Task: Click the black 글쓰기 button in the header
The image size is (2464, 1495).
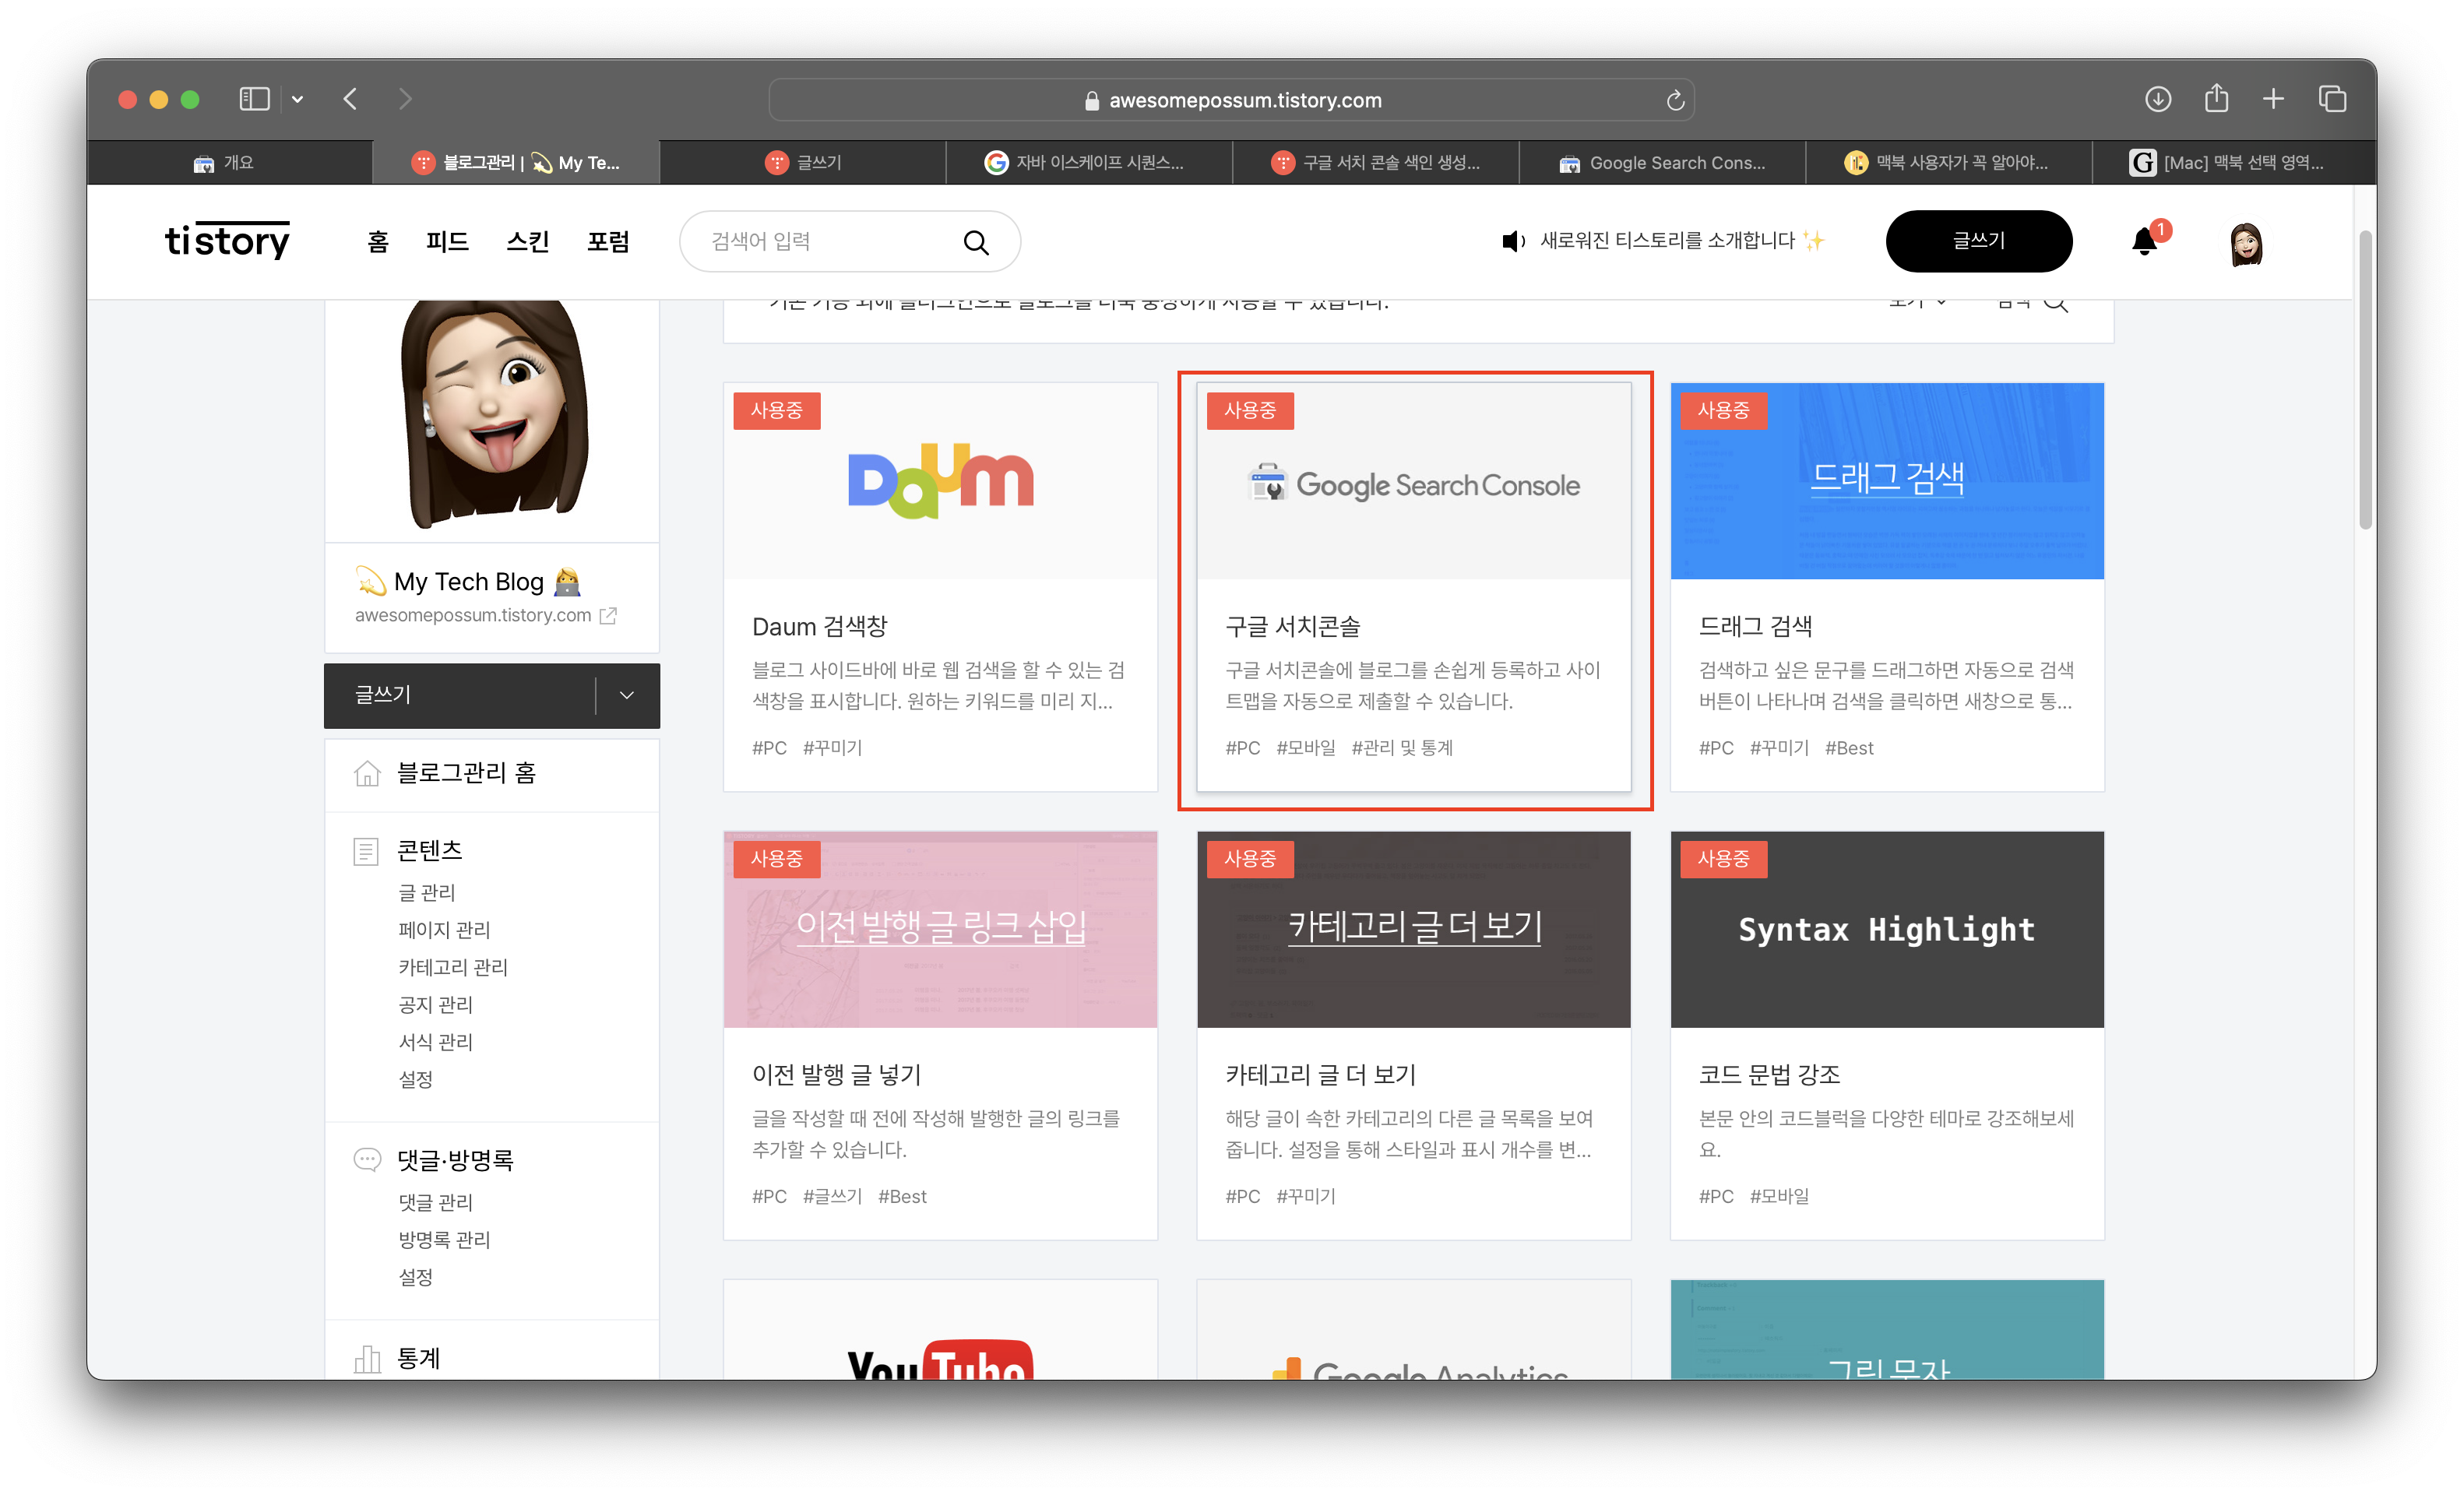Action: (x=1978, y=241)
